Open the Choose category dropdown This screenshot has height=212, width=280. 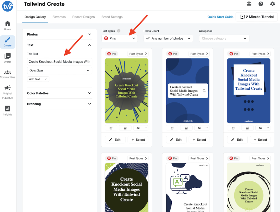tap(224, 38)
